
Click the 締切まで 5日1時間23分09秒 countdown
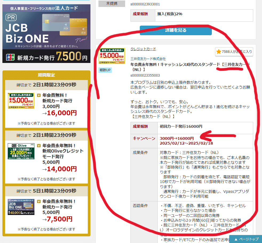pyautogui.click(x=46, y=191)
